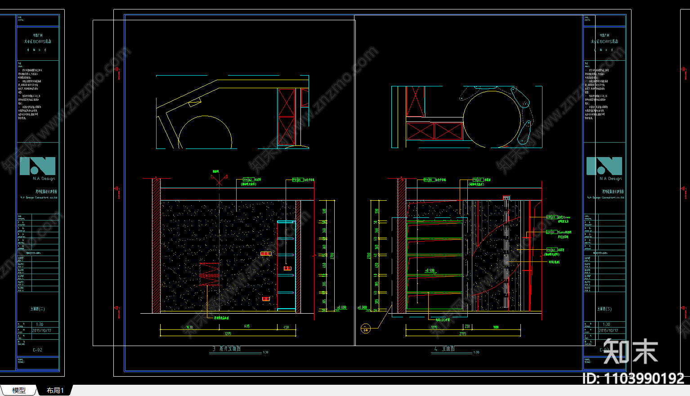This screenshot has width=690, height=396.
Task: Click the GR 01 material tag
Action: click(x=551, y=217)
